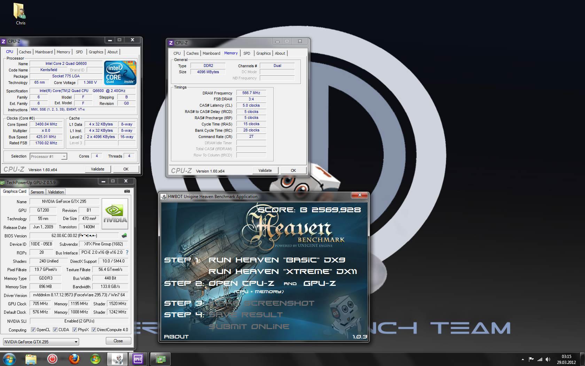Open the Chris folder on desktop
The image size is (585, 366).
point(20,14)
